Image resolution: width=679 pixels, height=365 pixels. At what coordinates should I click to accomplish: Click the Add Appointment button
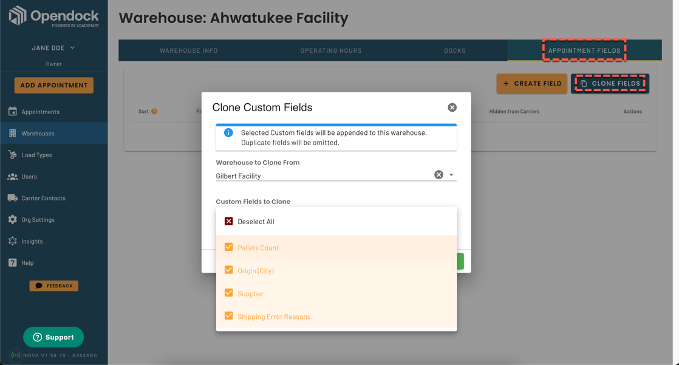coord(53,85)
